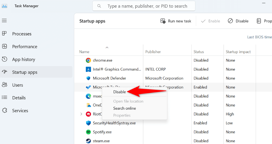
Task: Click the Disable toolbar button
Action: pyautogui.click(x=238, y=21)
